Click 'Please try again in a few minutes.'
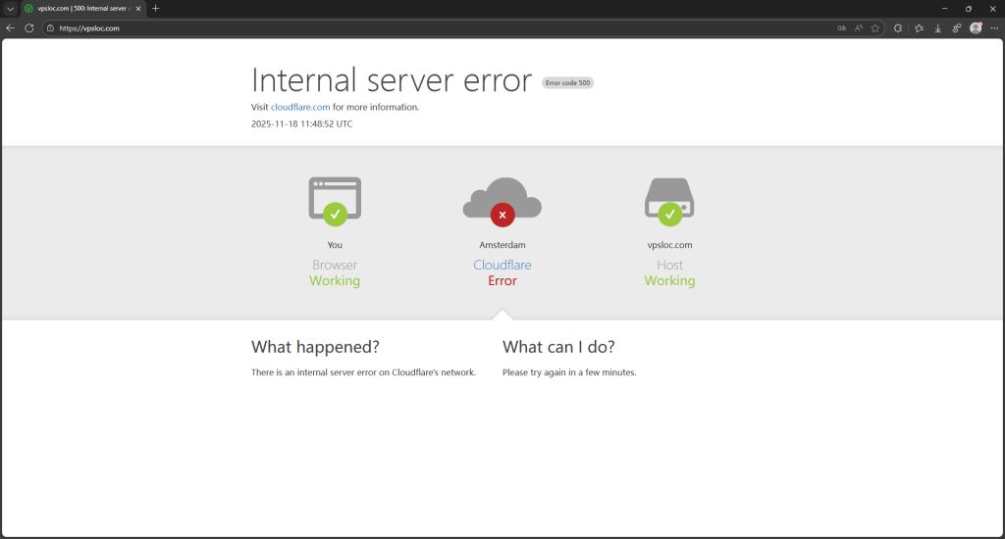The height and width of the screenshot is (539, 1005). pyautogui.click(x=569, y=372)
